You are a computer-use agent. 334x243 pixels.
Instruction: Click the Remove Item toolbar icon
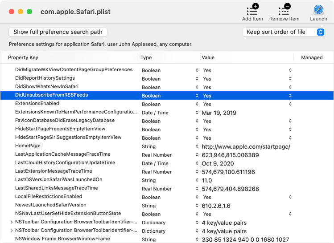point(285,9)
